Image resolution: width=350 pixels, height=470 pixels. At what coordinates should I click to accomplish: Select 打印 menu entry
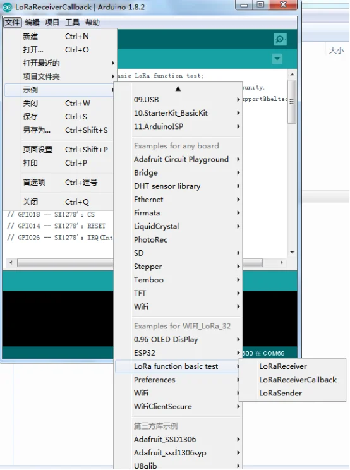[x=60, y=163]
